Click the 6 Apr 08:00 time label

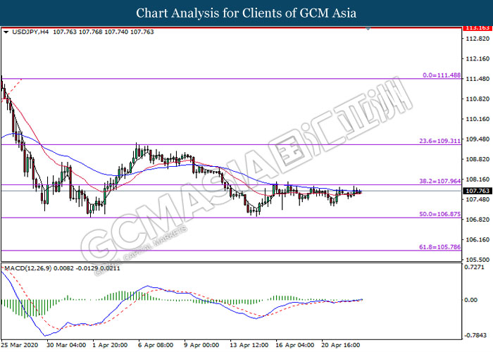pyautogui.click(x=156, y=345)
